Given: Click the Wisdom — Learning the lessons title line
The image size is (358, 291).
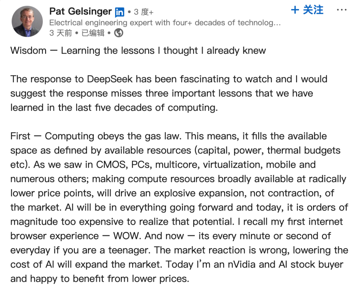Looking at the screenshot, I should pos(138,50).
